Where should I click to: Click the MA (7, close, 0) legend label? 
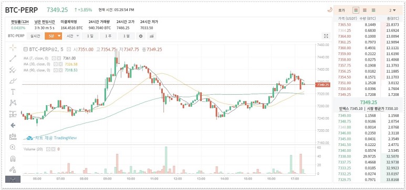36,58
